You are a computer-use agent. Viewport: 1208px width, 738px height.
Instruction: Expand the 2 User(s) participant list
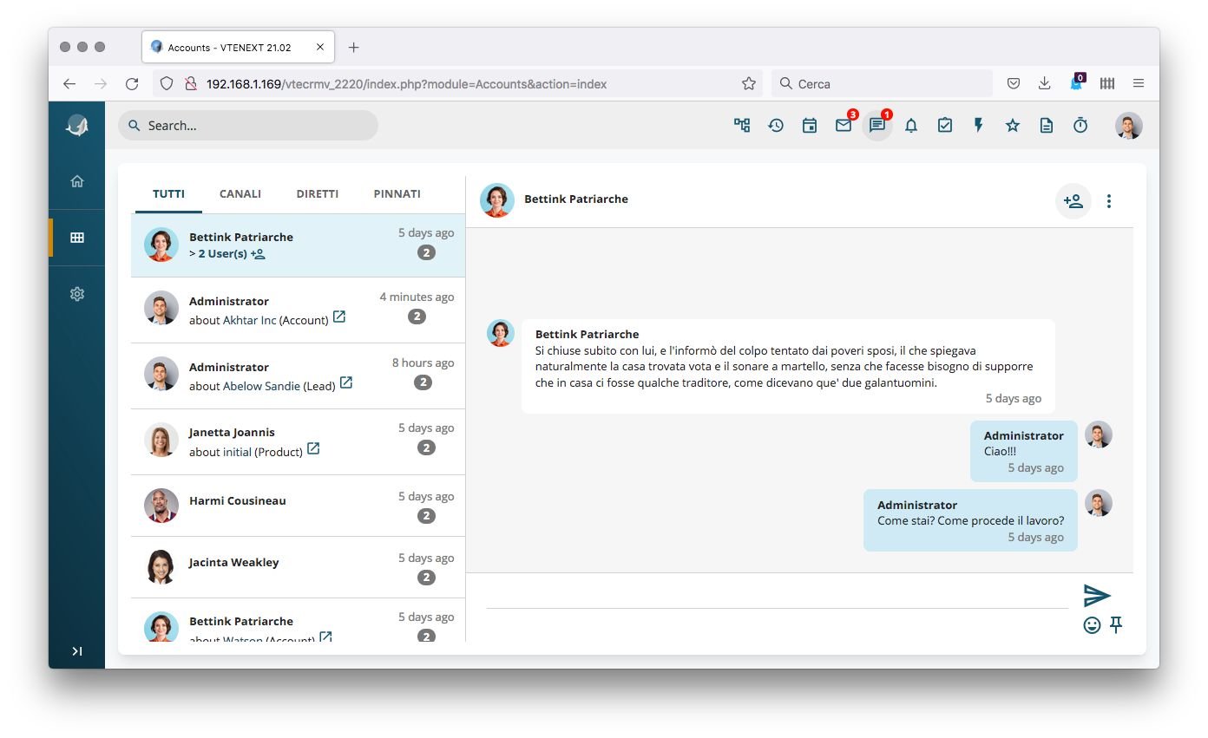click(221, 254)
